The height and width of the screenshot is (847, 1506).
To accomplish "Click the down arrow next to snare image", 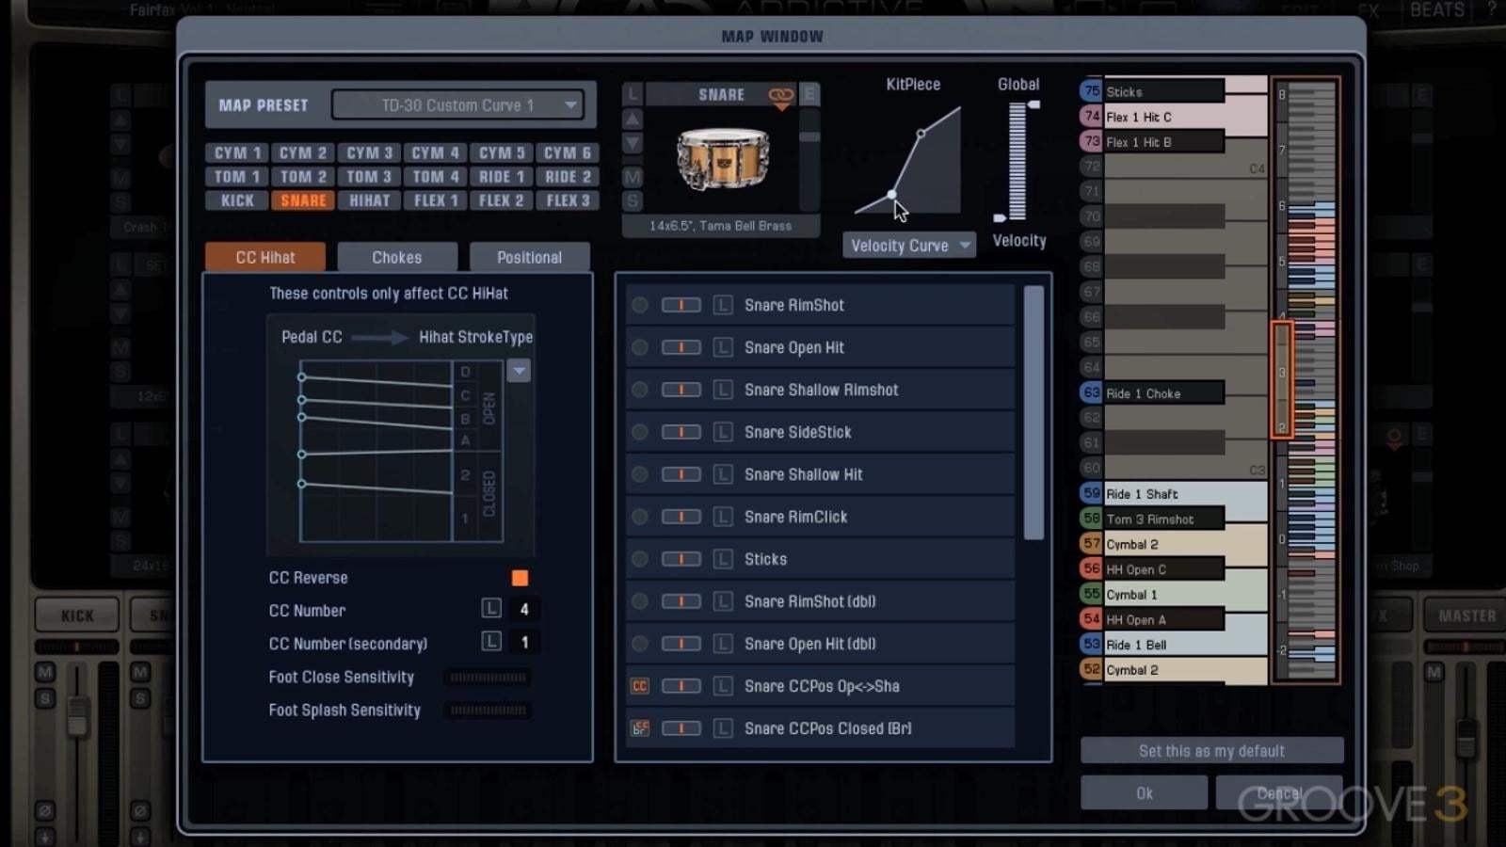I will (x=633, y=143).
